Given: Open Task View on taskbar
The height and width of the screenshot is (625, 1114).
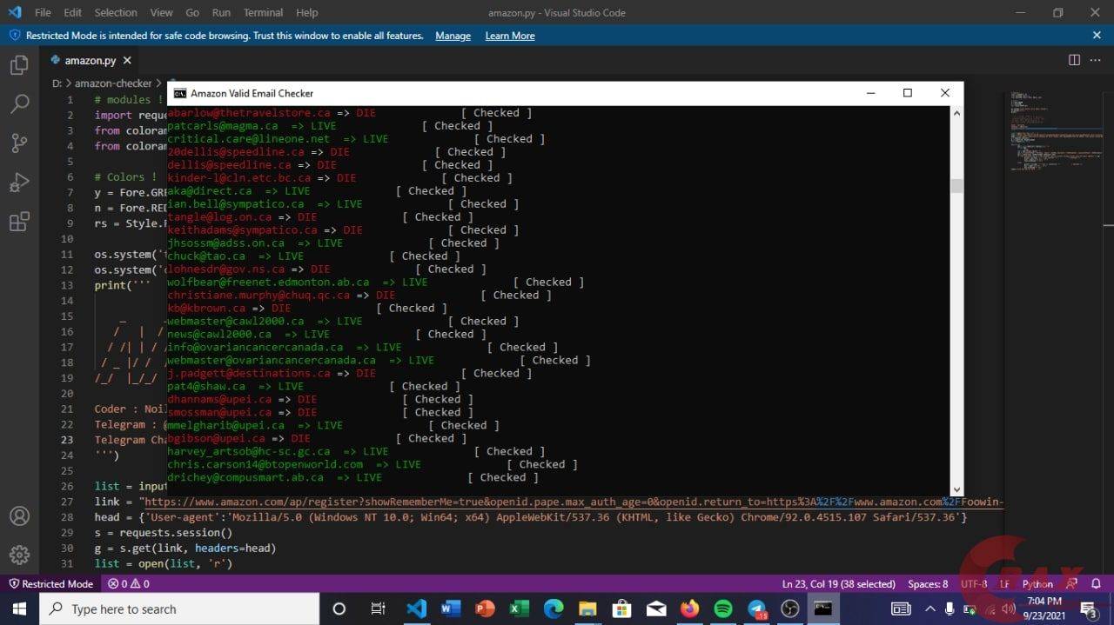Looking at the screenshot, I should coord(379,608).
